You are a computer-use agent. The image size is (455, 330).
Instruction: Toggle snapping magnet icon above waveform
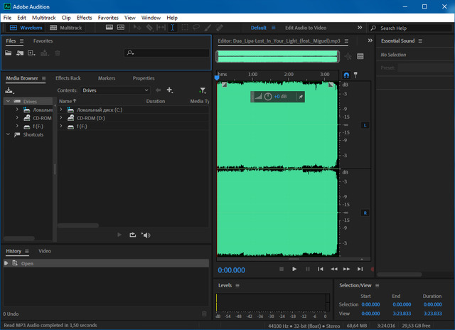[x=346, y=75]
